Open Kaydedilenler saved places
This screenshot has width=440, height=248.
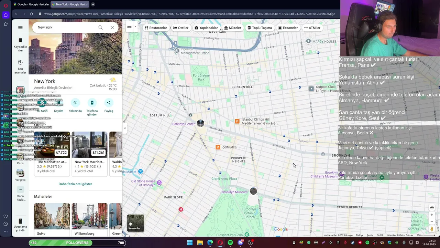pyautogui.click(x=20, y=45)
